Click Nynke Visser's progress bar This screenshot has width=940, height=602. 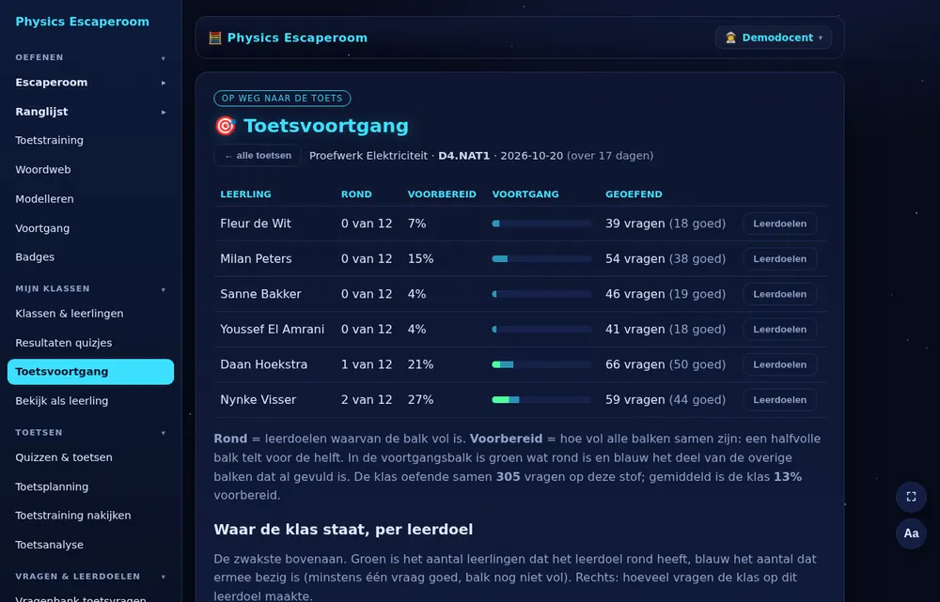(541, 399)
